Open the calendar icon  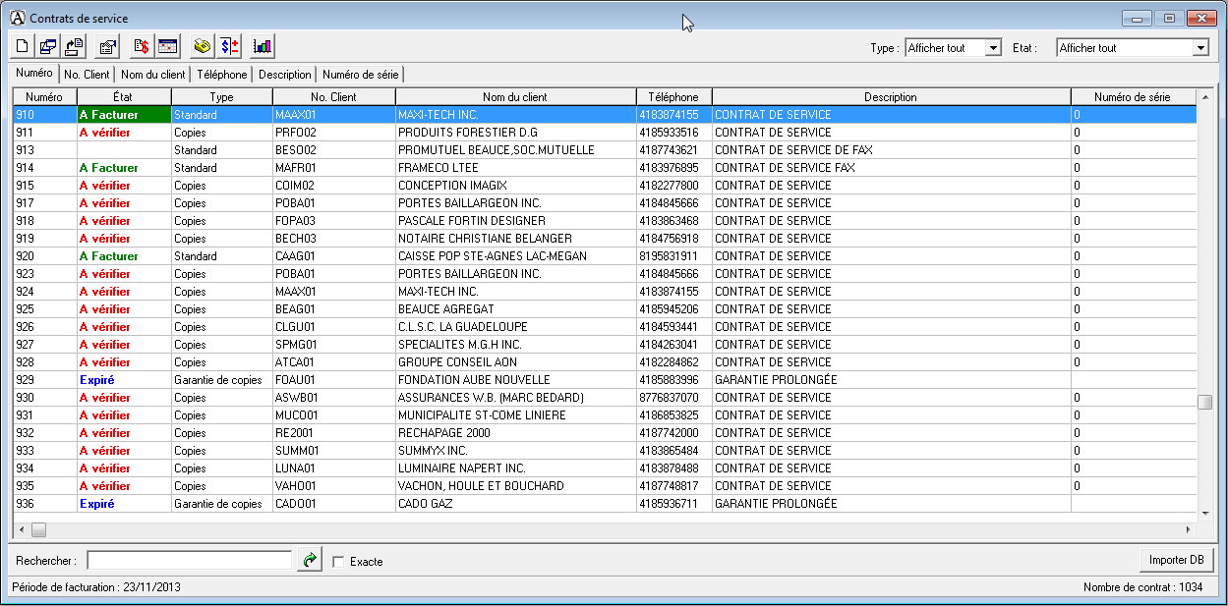pyautogui.click(x=166, y=46)
